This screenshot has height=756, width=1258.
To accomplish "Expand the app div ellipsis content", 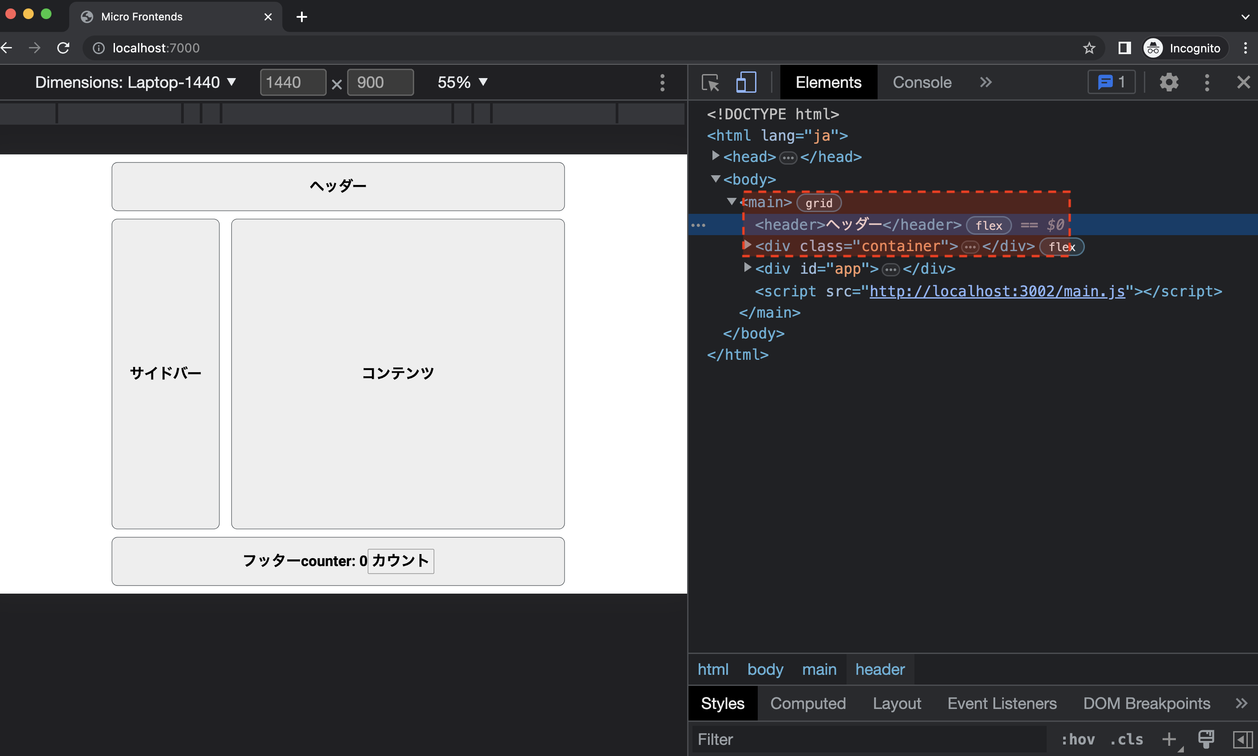I will tap(890, 269).
